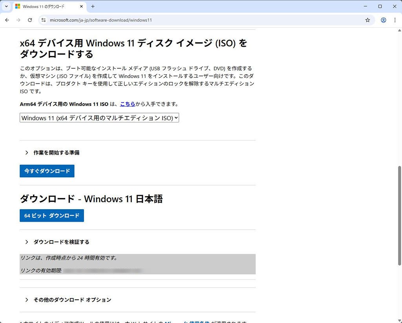Open a new tab with plus icon
Screen dimensions: 402x323
(x=93, y=7)
